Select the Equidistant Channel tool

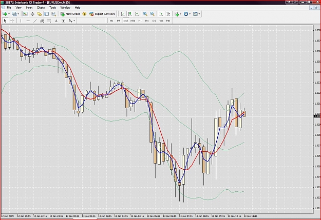42,21
